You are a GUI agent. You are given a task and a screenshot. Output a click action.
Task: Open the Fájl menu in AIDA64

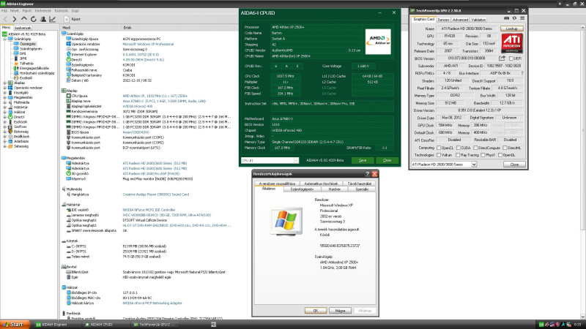4,11
